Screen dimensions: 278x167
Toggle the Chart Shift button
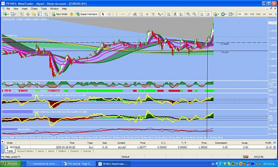coord(208,14)
